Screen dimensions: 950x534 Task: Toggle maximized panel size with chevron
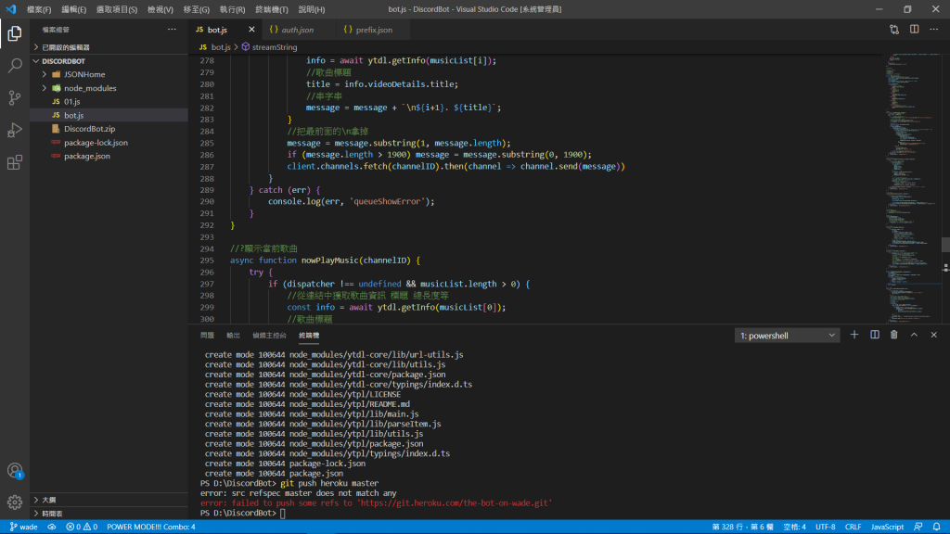click(914, 335)
